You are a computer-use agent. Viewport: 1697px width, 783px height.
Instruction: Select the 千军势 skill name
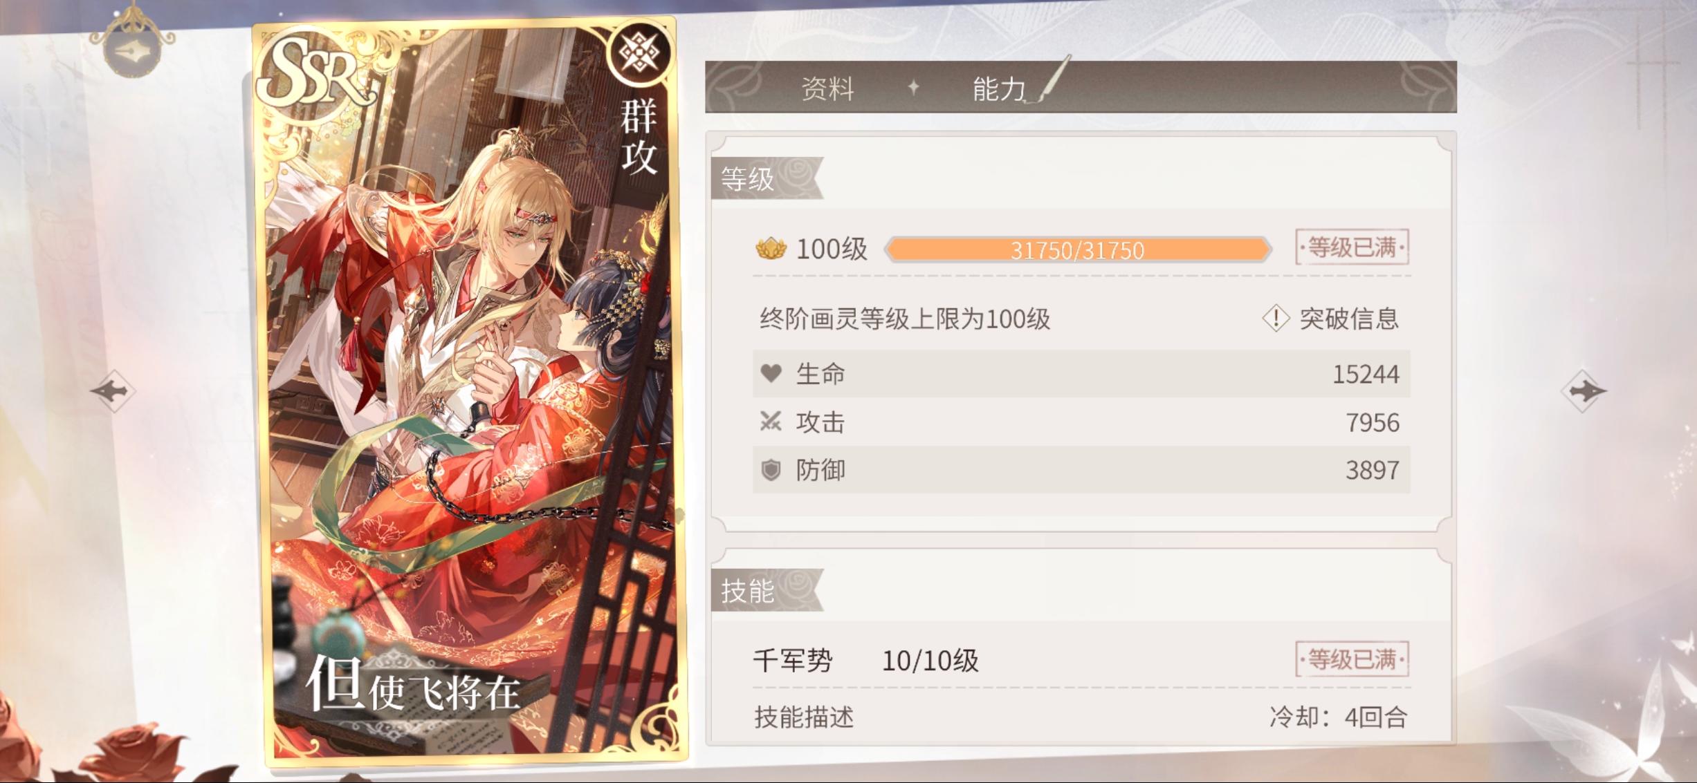[x=793, y=661]
